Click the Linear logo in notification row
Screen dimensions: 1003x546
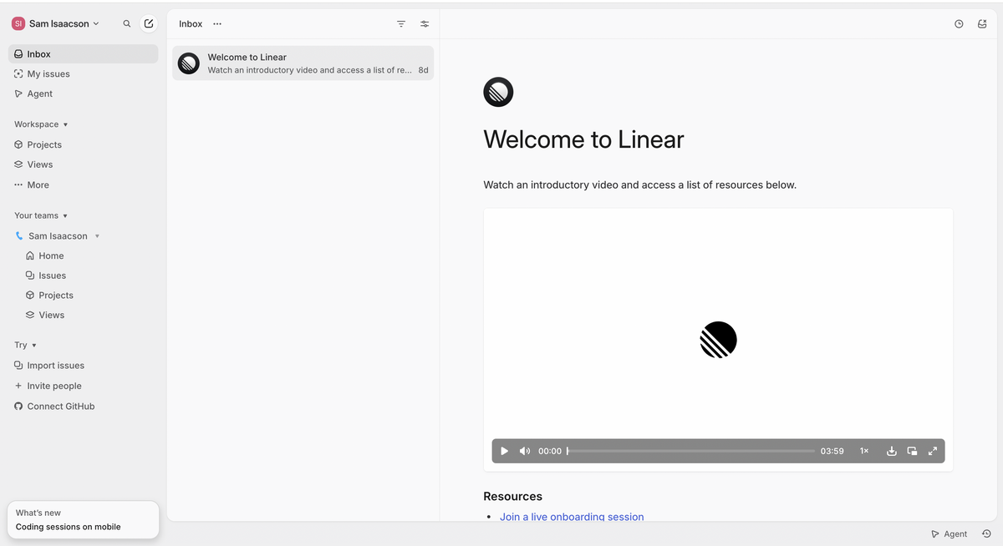(189, 63)
